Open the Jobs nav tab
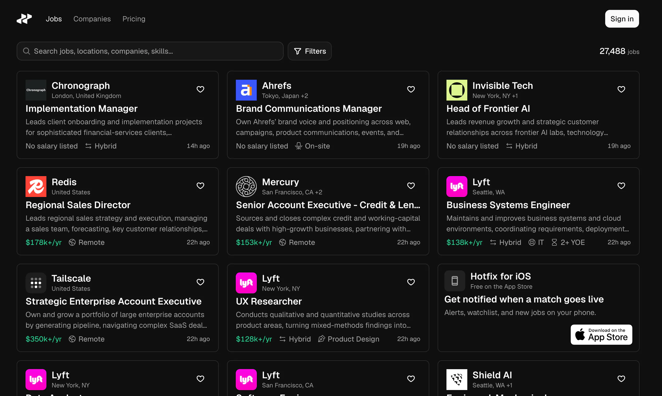 (54, 19)
